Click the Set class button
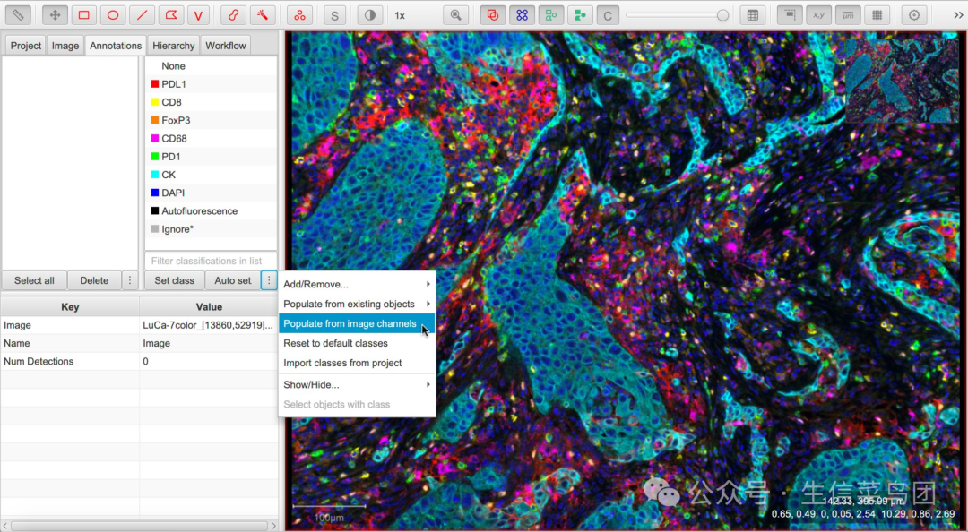 pyautogui.click(x=174, y=280)
